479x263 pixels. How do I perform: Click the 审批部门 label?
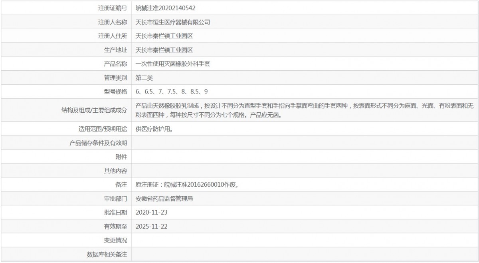pyautogui.click(x=115, y=198)
